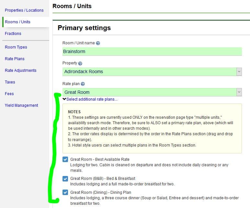This screenshot has height=208, width=250.
Task: Open Yield Management in the sidebar
Action: coord(21,105)
